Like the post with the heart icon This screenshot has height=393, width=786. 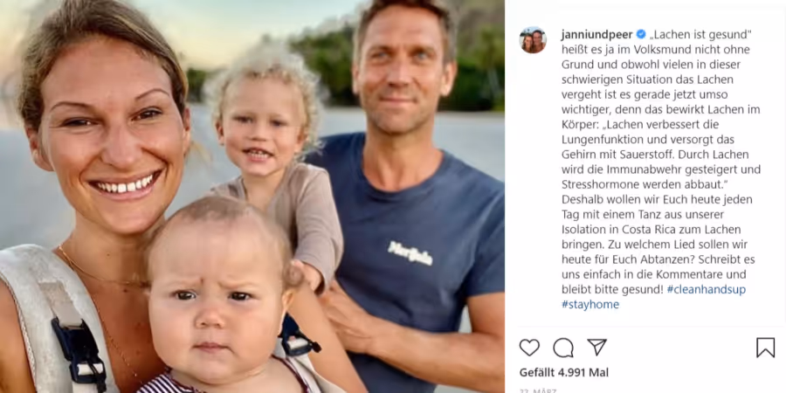tap(529, 348)
